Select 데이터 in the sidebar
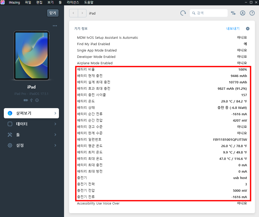259x217 pixels. point(31,124)
